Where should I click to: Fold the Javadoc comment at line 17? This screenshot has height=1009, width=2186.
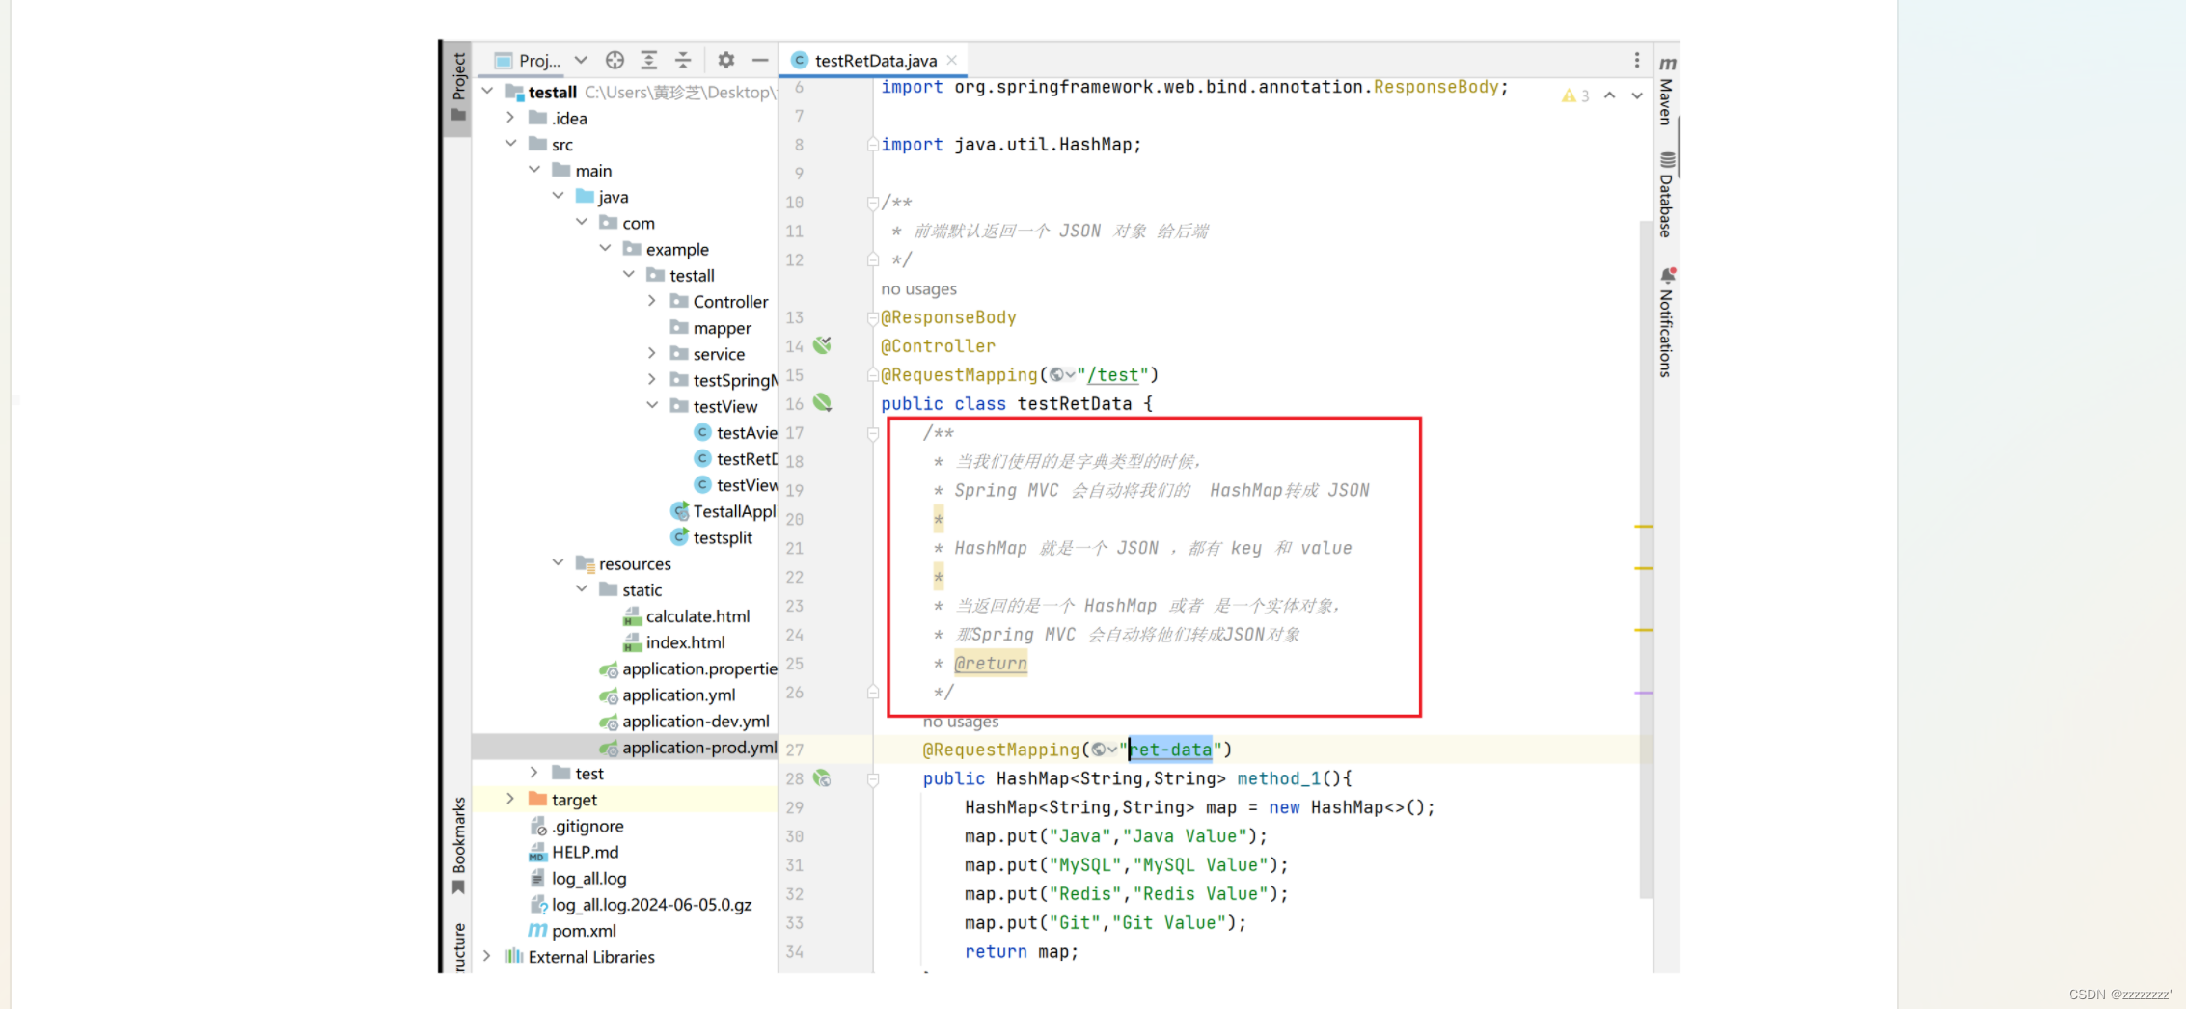click(x=873, y=434)
